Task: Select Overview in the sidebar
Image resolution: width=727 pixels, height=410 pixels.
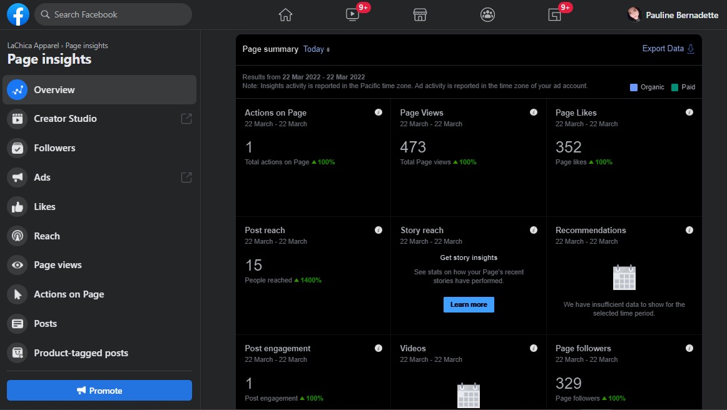Action: (x=99, y=90)
